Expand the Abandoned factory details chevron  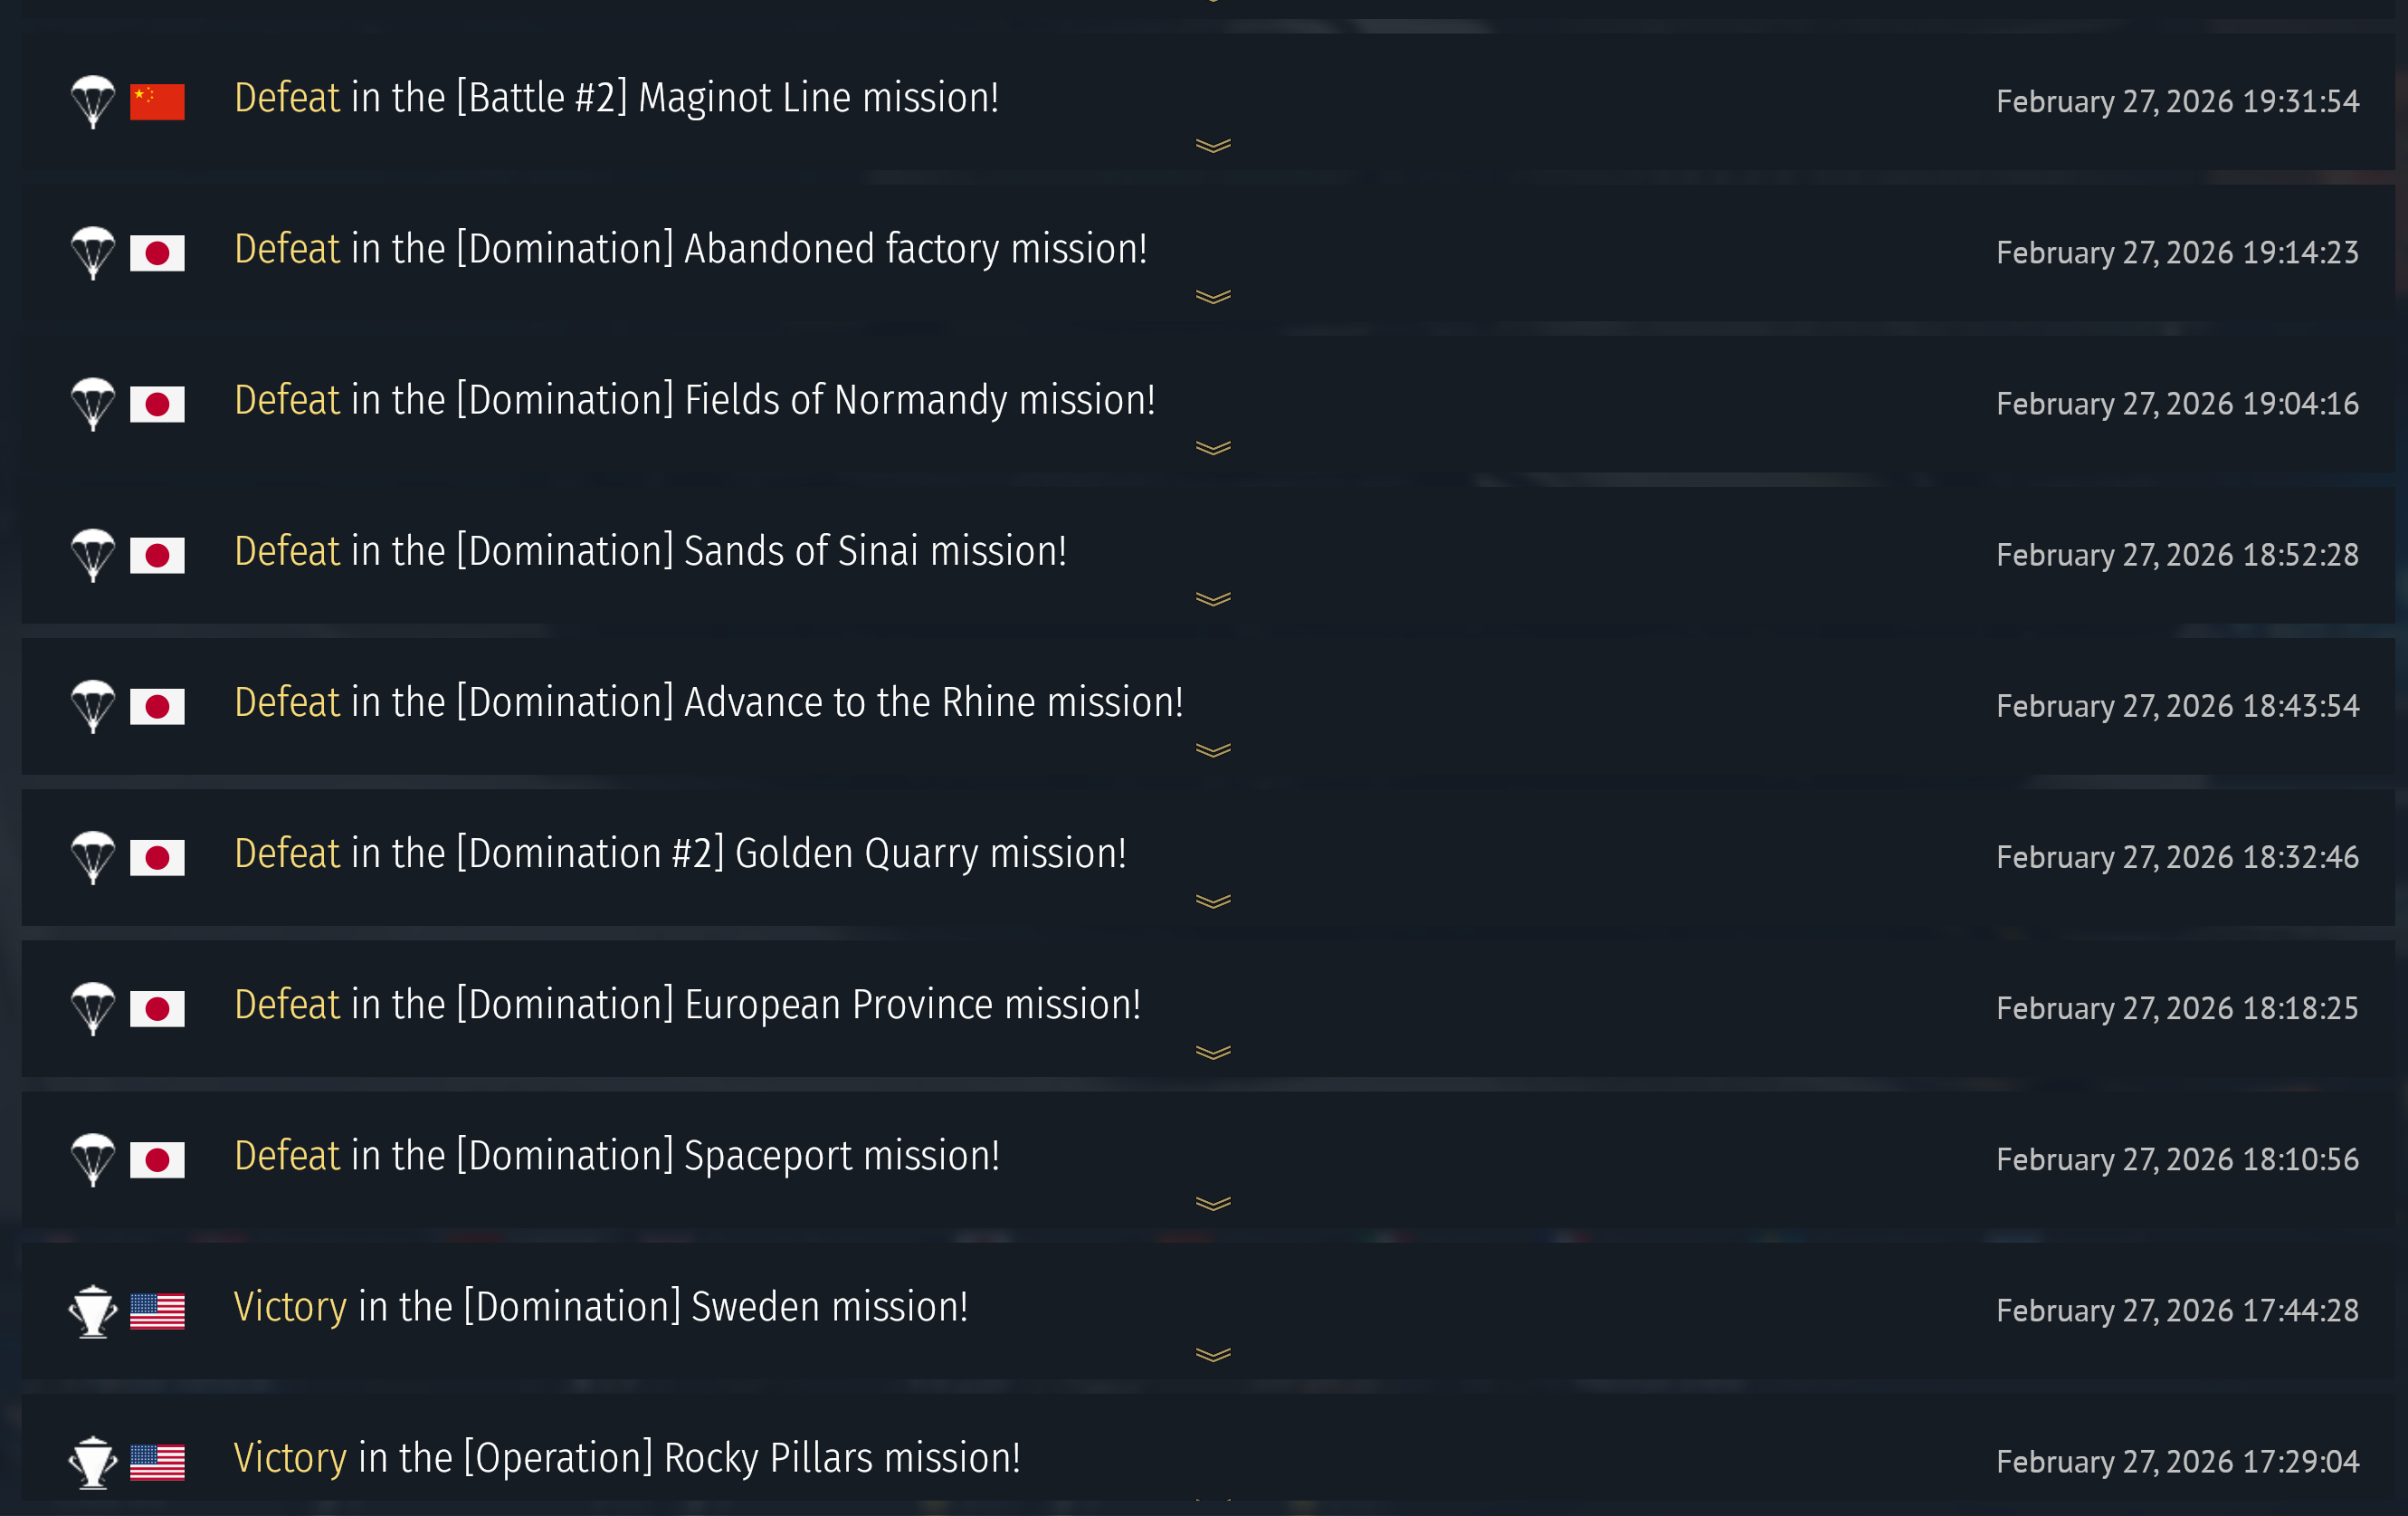[1212, 297]
